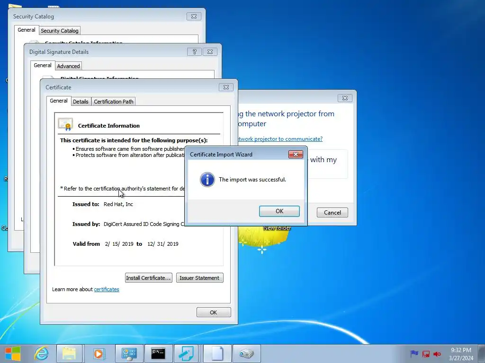Switch to the Certification Path tab

[114, 102]
